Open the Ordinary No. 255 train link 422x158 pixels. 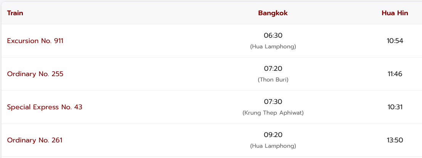[35, 74]
